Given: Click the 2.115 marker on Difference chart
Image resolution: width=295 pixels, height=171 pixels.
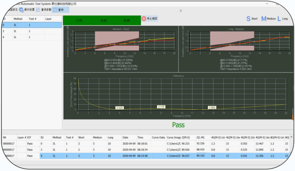Looking at the screenshot, I should point(161,107).
